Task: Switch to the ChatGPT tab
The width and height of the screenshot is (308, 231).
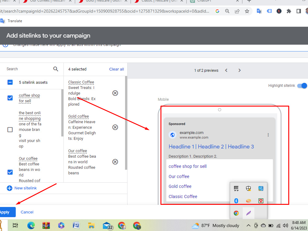Action: tap(214, 1)
